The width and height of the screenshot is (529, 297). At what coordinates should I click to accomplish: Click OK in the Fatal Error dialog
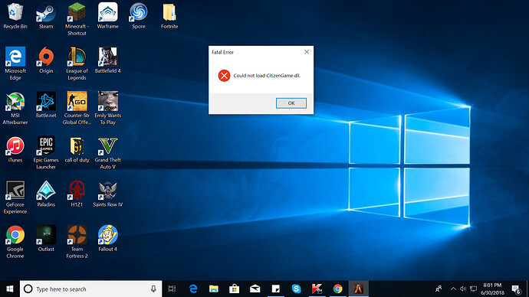point(291,103)
